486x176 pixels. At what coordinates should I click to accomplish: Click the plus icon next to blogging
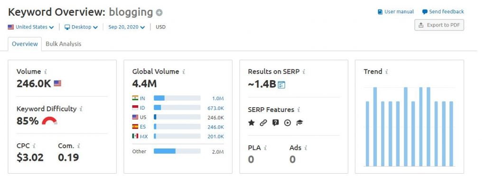click(159, 13)
